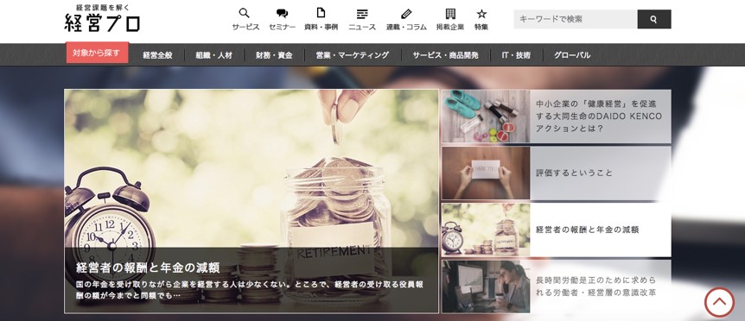Viewport: 745px width, 321px height.
Task: Open the 特集 star icon
Action: coord(481,13)
